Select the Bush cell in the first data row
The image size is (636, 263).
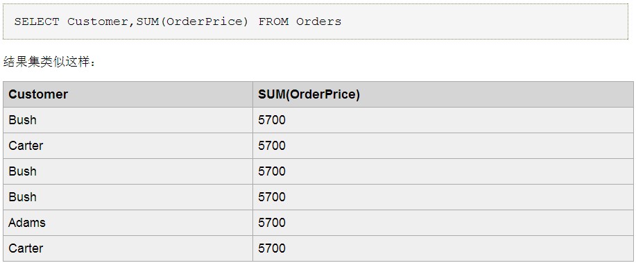(128, 120)
